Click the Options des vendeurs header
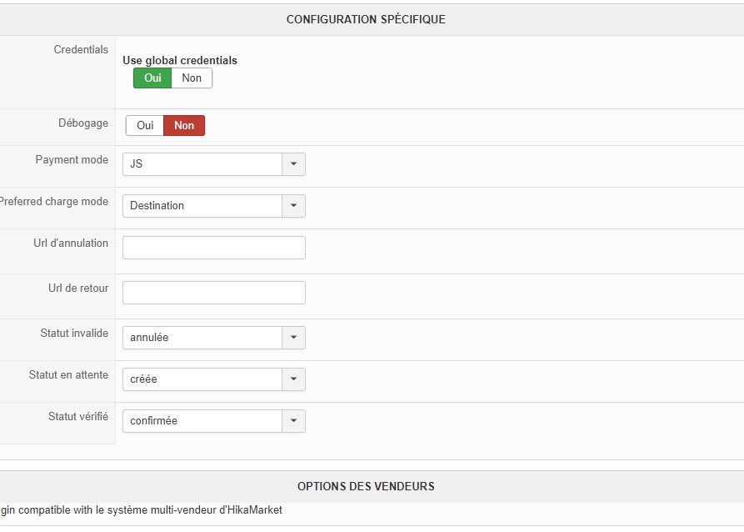 click(366, 486)
